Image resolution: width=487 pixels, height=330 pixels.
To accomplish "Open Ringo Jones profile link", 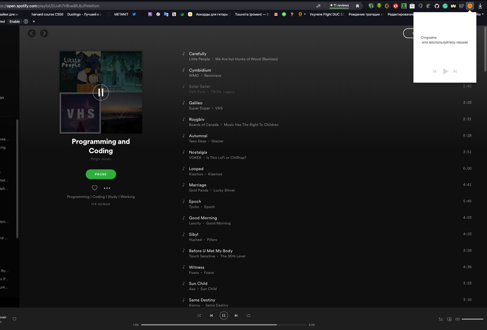I will coord(101,159).
